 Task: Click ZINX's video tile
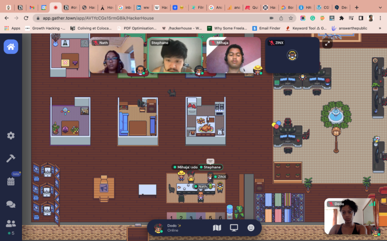point(292,55)
